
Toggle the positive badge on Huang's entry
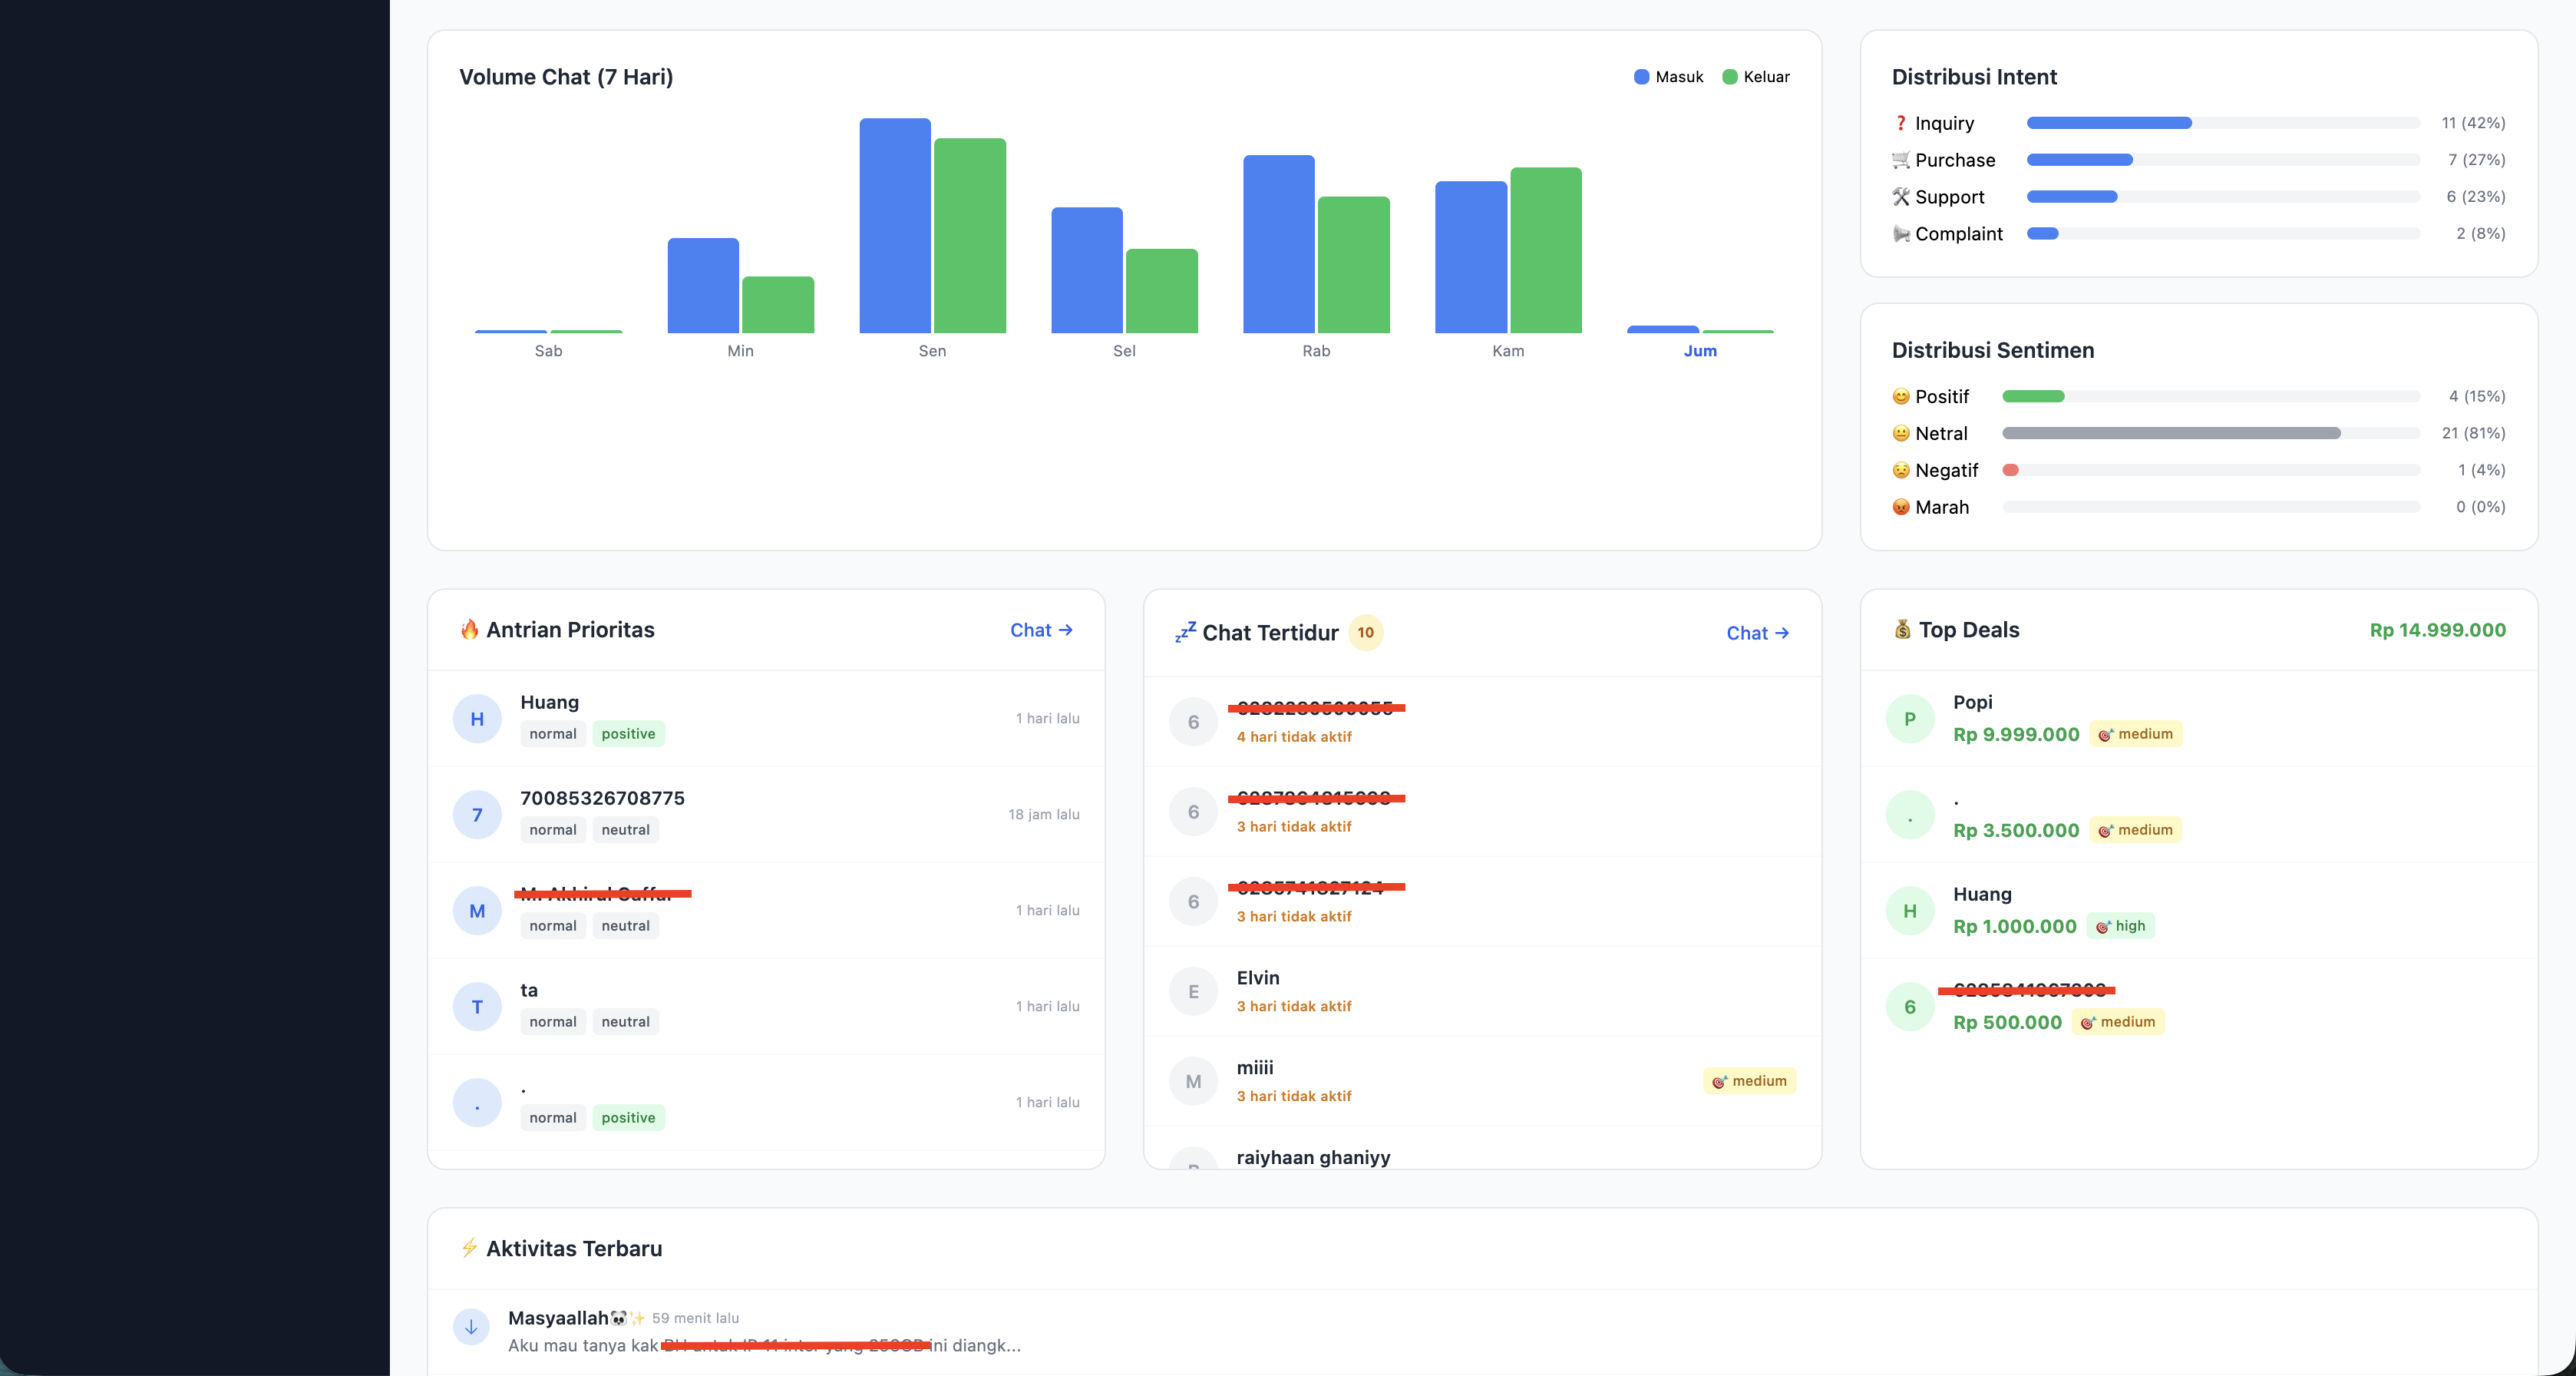pos(628,733)
